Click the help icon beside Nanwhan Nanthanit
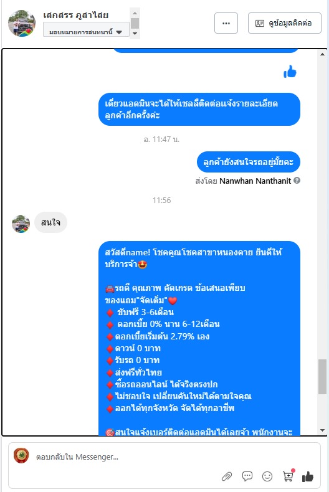Viewport: 329px width, 492px height. click(297, 181)
